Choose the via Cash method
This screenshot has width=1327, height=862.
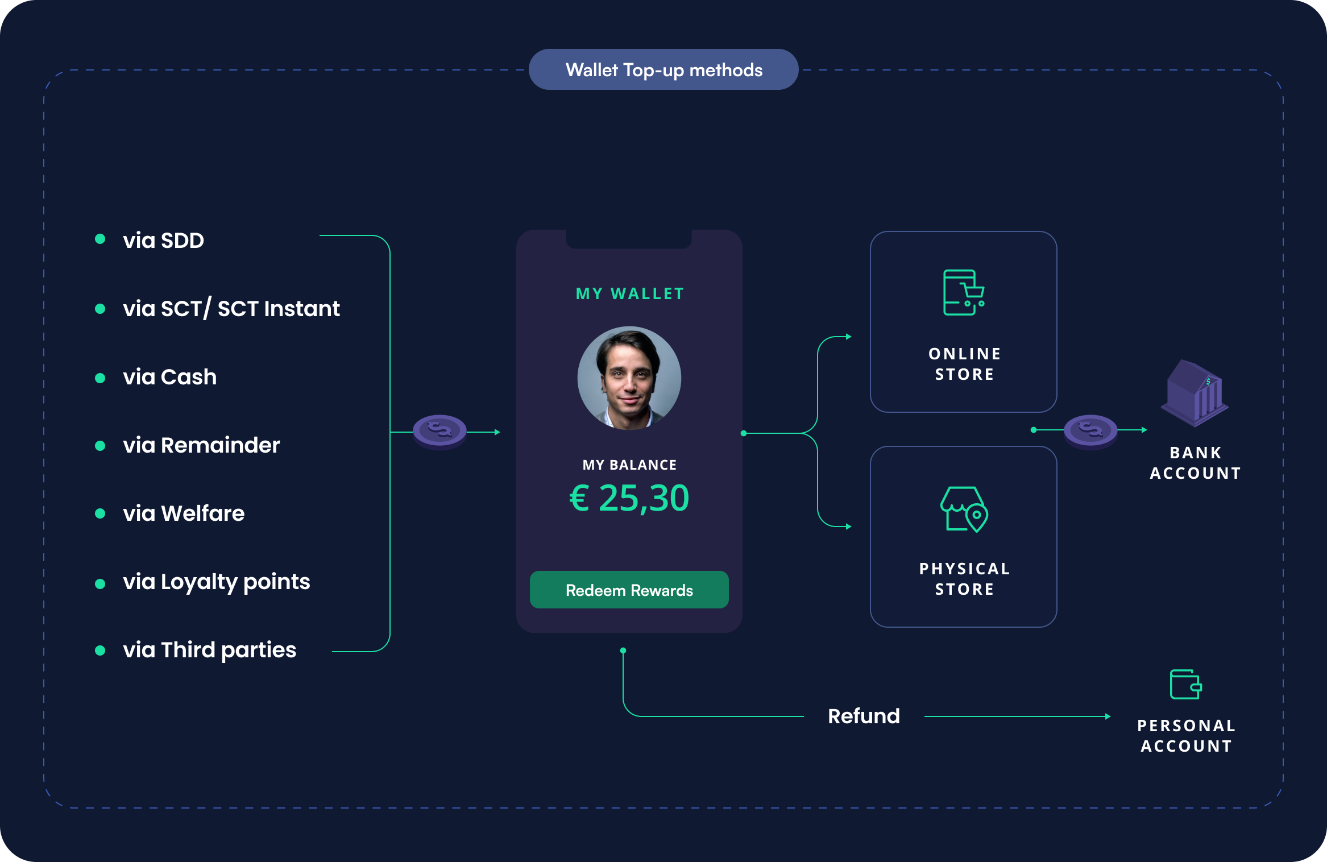[x=169, y=377]
